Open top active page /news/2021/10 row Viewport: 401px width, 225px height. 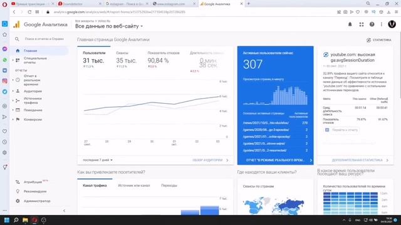pyautogui.click(x=275, y=123)
